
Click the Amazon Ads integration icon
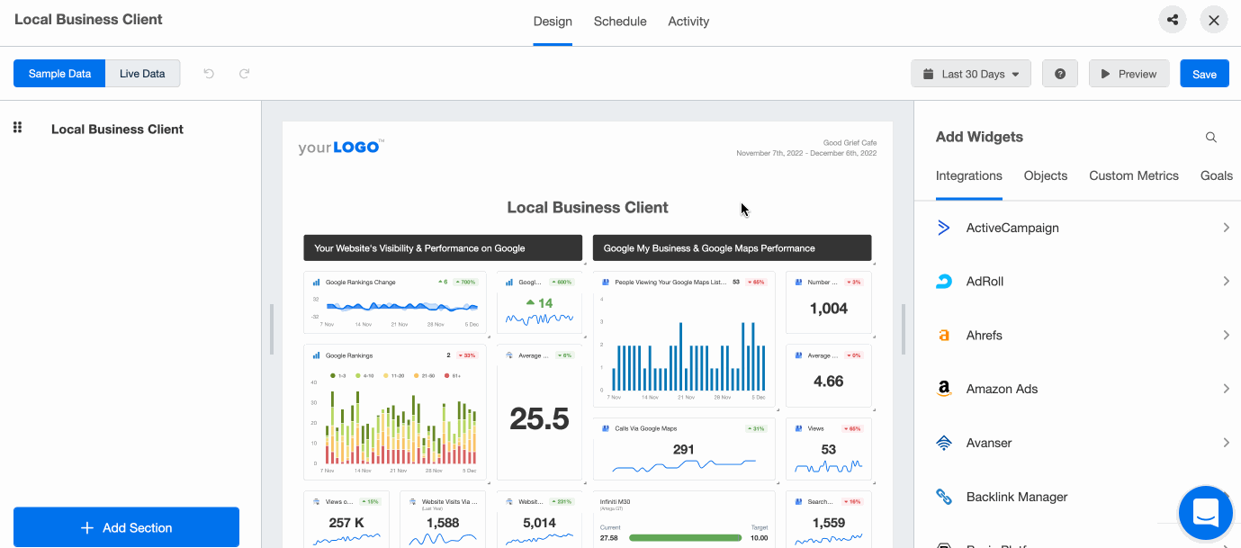pos(943,389)
